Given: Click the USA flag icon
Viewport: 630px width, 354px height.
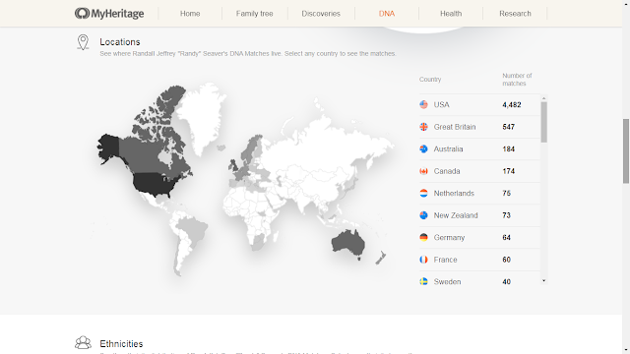Looking at the screenshot, I should click(423, 105).
